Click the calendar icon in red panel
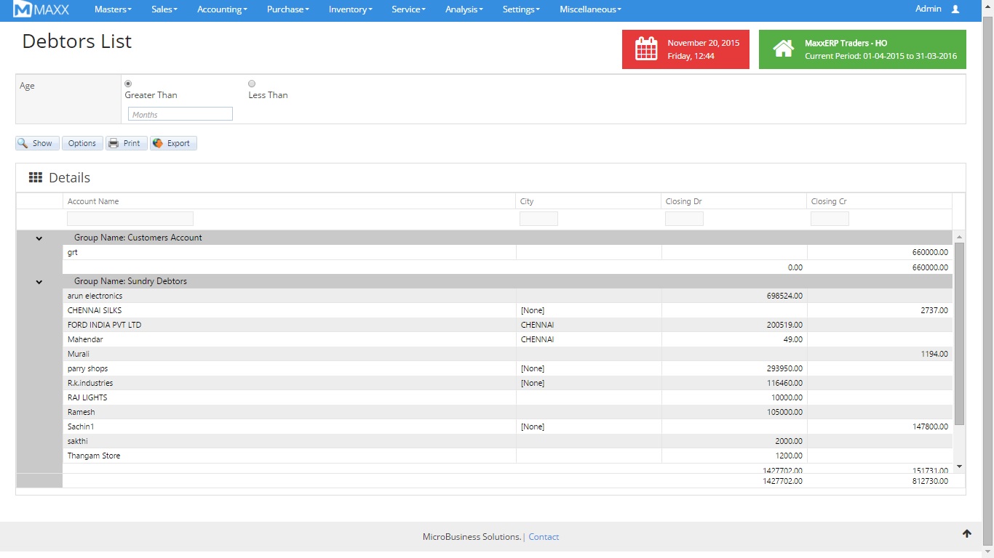 coord(646,49)
